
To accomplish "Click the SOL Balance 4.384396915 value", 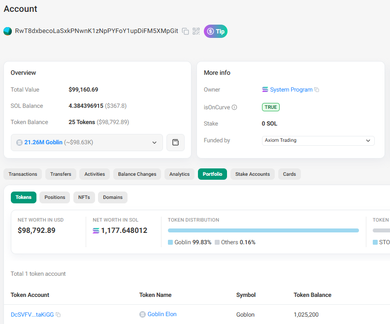I will pyautogui.click(x=86, y=106).
